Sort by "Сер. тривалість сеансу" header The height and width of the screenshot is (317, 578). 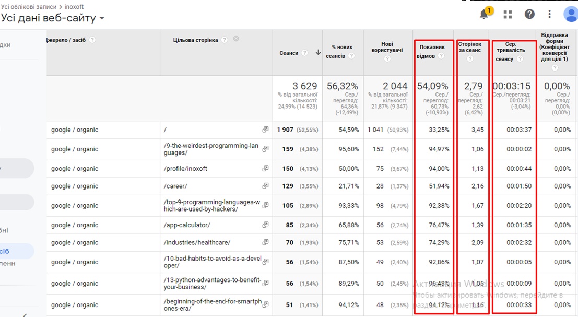click(x=511, y=51)
